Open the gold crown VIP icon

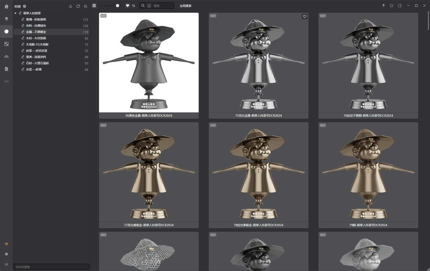6,244
